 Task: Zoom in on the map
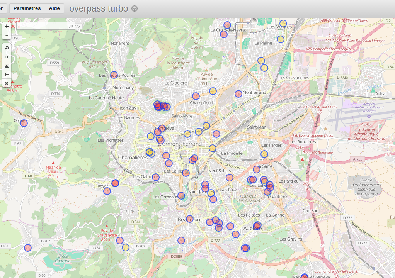click(7, 26)
